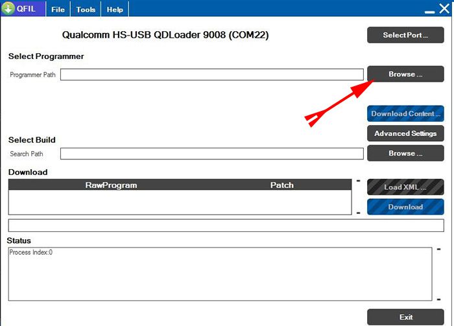This screenshot has height=326, width=454.
Task: Click the minus at bottom of Status box
Action: click(439, 299)
